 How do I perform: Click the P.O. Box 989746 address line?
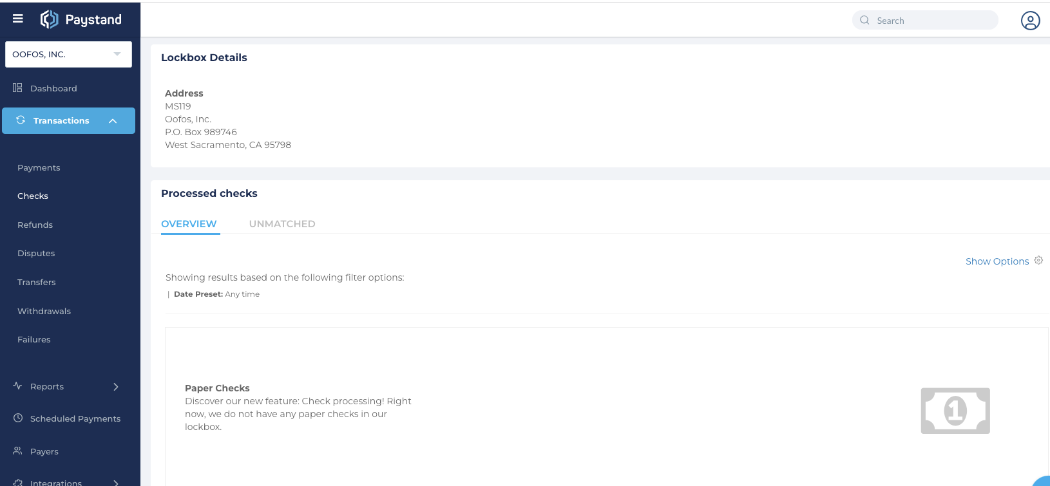pyautogui.click(x=201, y=132)
